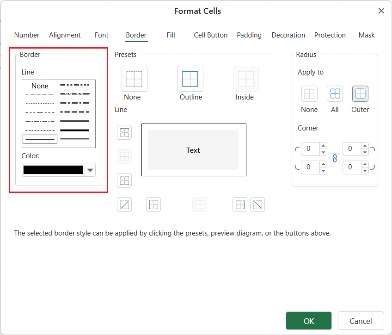This screenshot has height=335, width=392.
Task: Select the thickest solid line style
Action: coord(75,130)
